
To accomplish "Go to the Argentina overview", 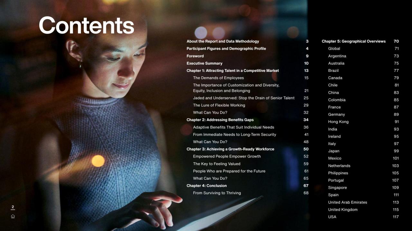I will coord(337,56).
